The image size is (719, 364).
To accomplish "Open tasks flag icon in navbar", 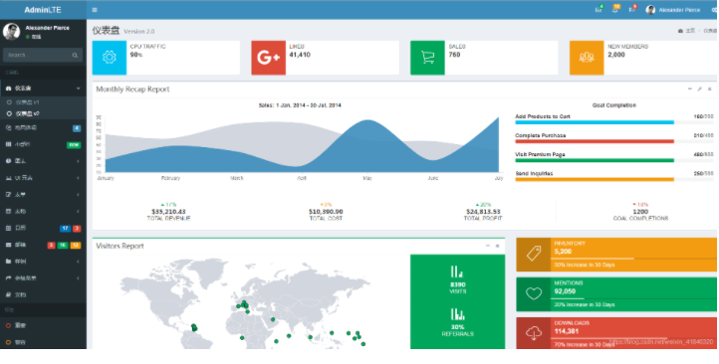I will (631, 10).
